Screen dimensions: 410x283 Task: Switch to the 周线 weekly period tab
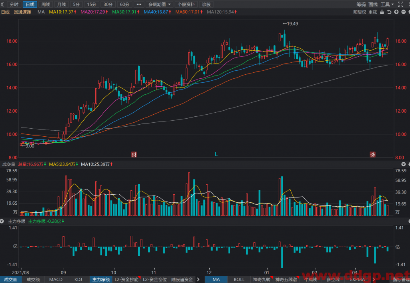pos(46,4)
